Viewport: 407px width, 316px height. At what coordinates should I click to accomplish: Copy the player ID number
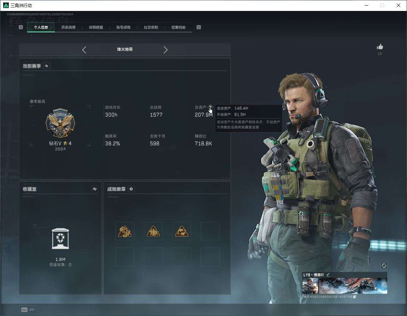[354, 297]
